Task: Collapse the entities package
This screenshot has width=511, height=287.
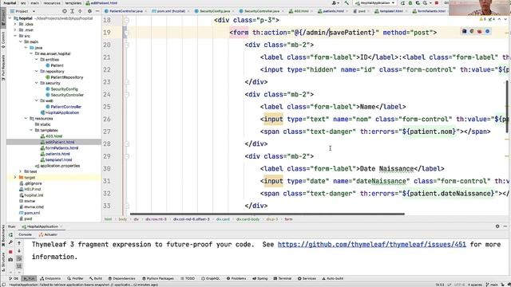Action: 37,60
